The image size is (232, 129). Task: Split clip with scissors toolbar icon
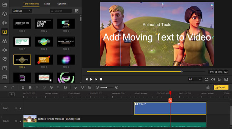pos(30,87)
